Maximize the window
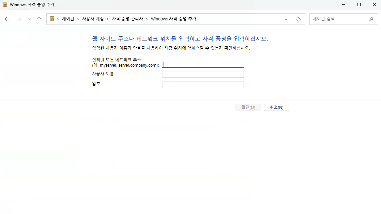This screenshot has width=381, height=214. (359, 5)
